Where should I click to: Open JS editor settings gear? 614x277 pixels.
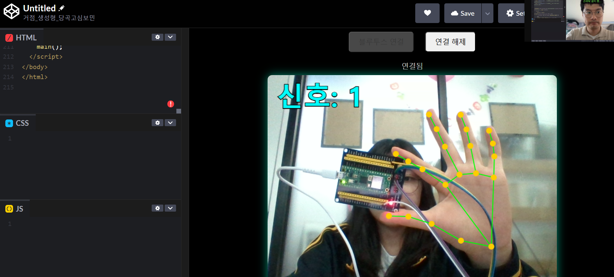click(157, 208)
